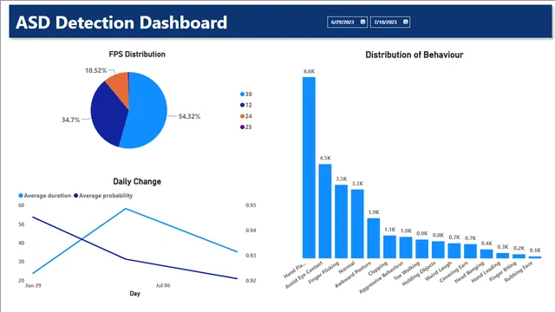Click the 4.5K bar value label

tap(325, 158)
